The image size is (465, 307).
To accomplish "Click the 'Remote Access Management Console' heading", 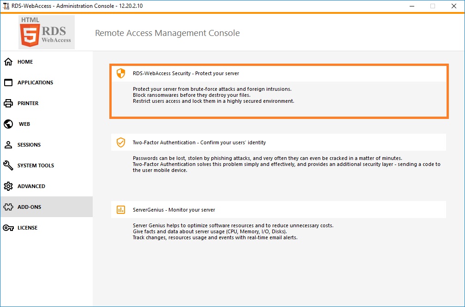I will [x=167, y=33].
